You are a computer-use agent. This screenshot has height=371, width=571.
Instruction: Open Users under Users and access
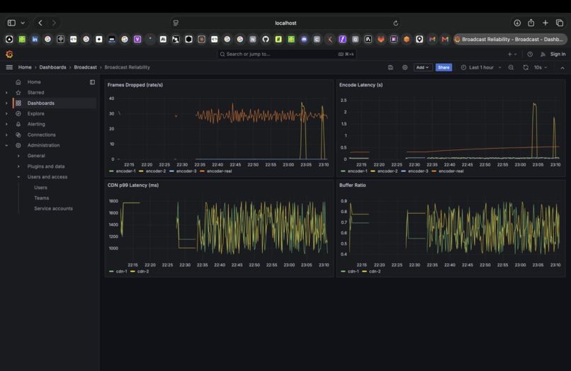point(41,188)
